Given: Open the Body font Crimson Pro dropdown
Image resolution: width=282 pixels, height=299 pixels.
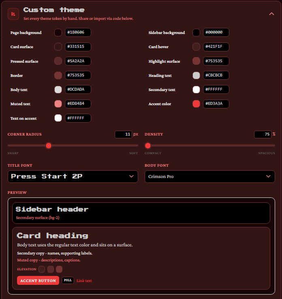Looking at the screenshot, I should [209, 176].
